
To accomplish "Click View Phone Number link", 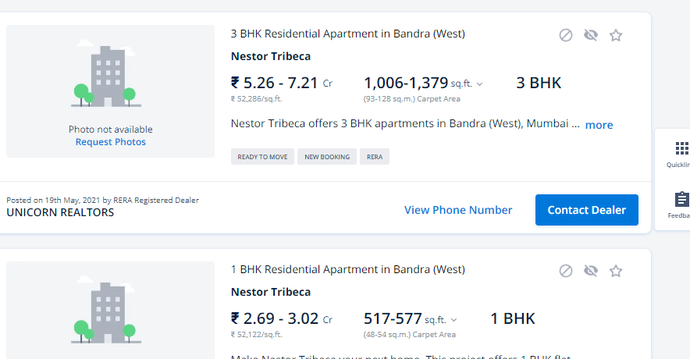I will 458,210.
